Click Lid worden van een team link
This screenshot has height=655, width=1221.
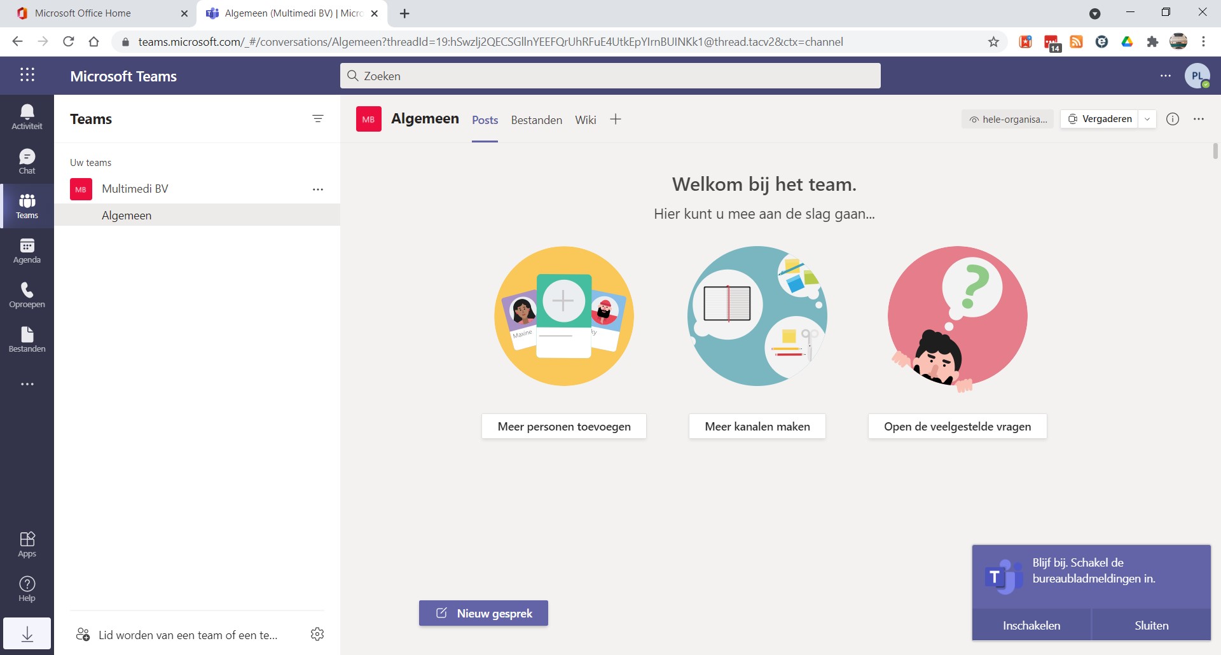click(178, 635)
